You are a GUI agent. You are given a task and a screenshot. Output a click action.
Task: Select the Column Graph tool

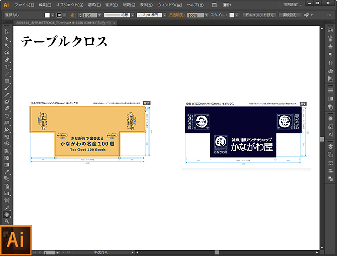click(7, 193)
